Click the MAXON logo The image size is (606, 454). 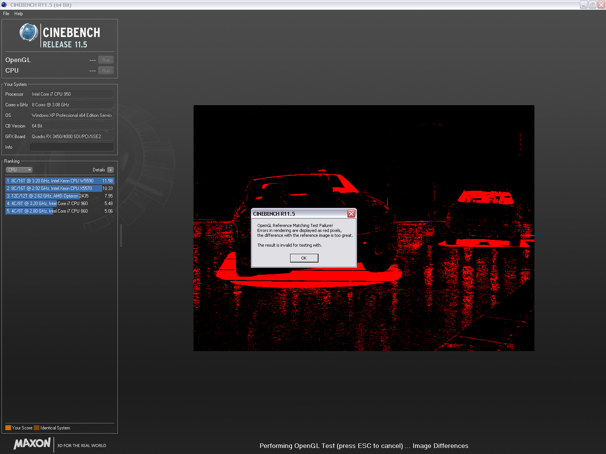coord(32,443)
